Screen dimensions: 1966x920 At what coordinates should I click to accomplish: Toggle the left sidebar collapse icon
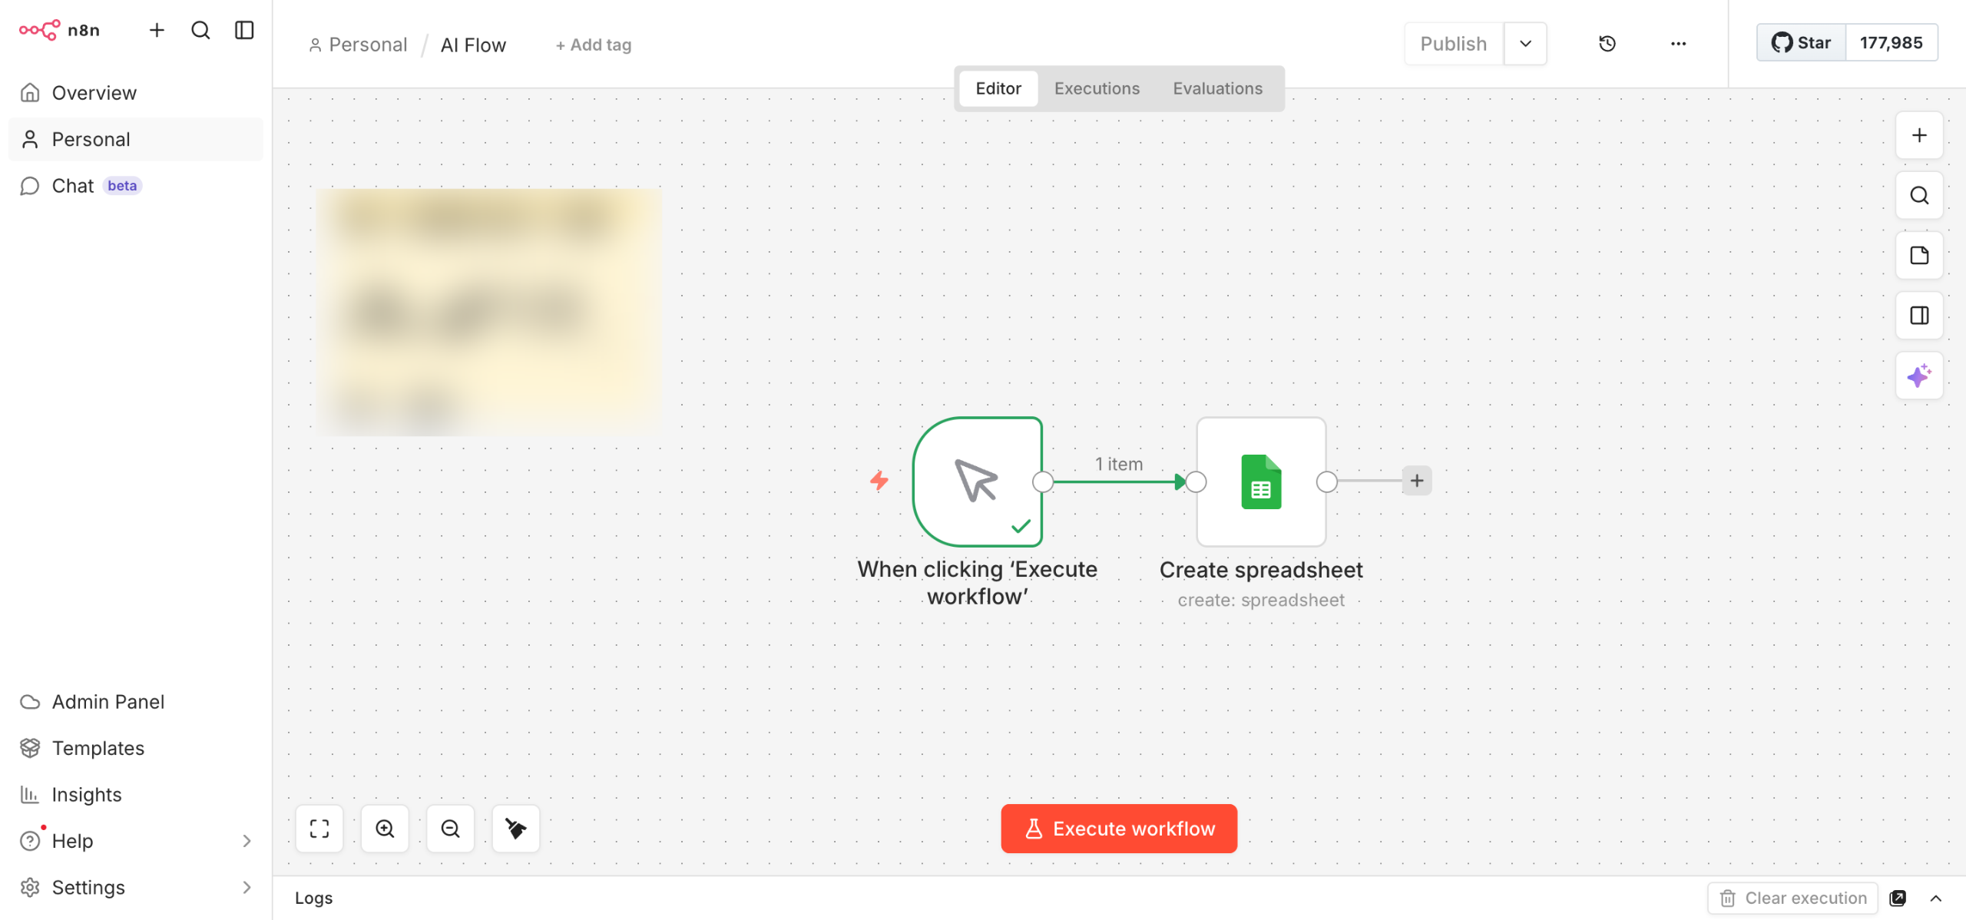click(244, 30)
